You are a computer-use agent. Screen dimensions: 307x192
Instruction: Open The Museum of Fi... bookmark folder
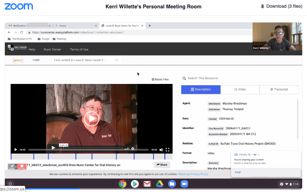[20, 39]
